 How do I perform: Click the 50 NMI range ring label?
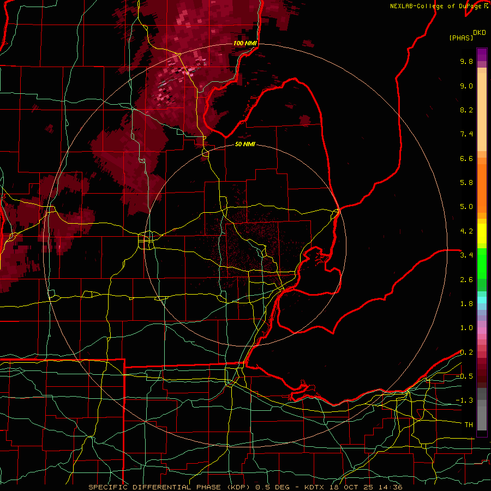pos(245,145)
